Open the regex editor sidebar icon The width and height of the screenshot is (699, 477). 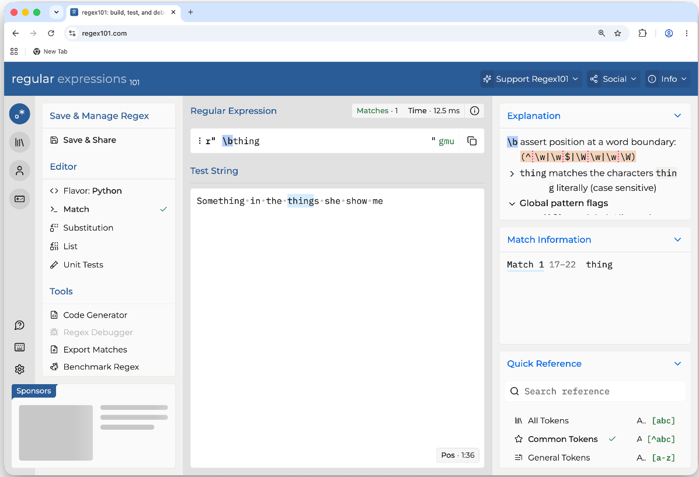(20, 114)
